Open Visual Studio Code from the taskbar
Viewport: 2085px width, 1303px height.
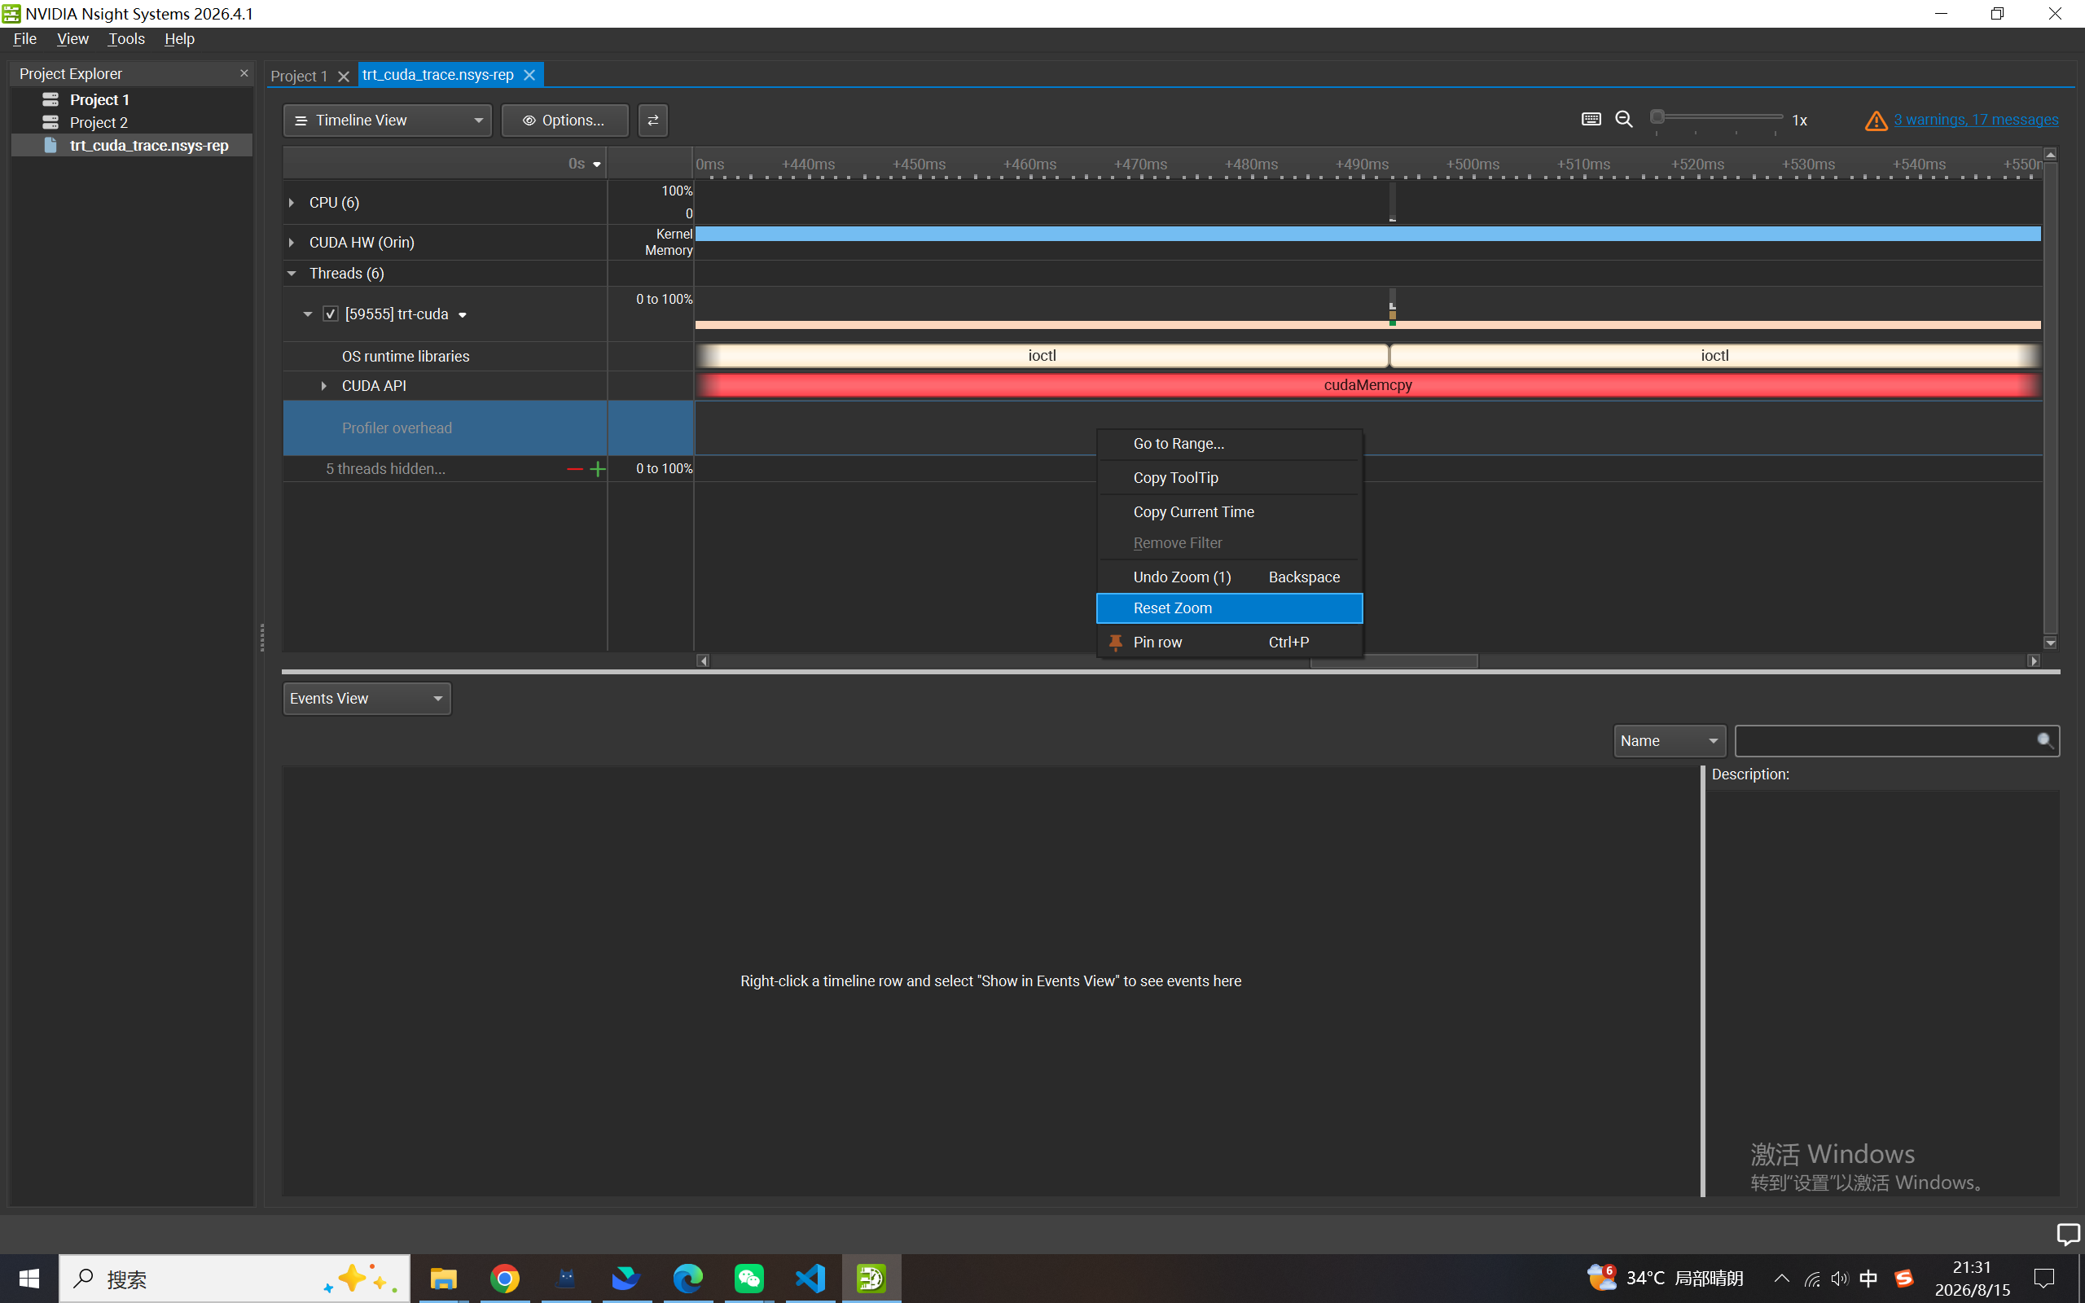810,1279
